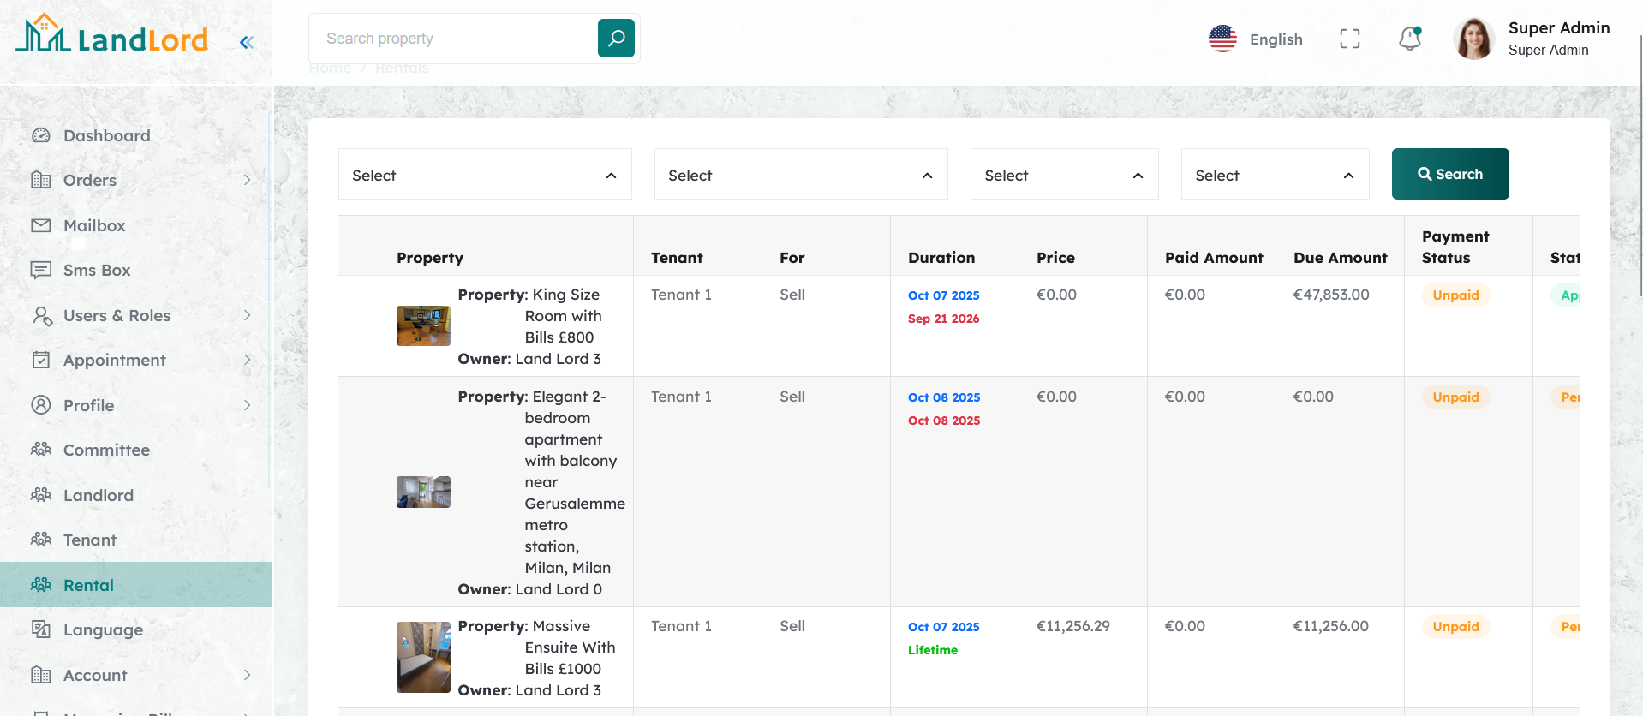The width and height of the screenshot is (1643, 716).
Task: Click the Super Admin profile avatar
Action: click(x=1473, y=39)
